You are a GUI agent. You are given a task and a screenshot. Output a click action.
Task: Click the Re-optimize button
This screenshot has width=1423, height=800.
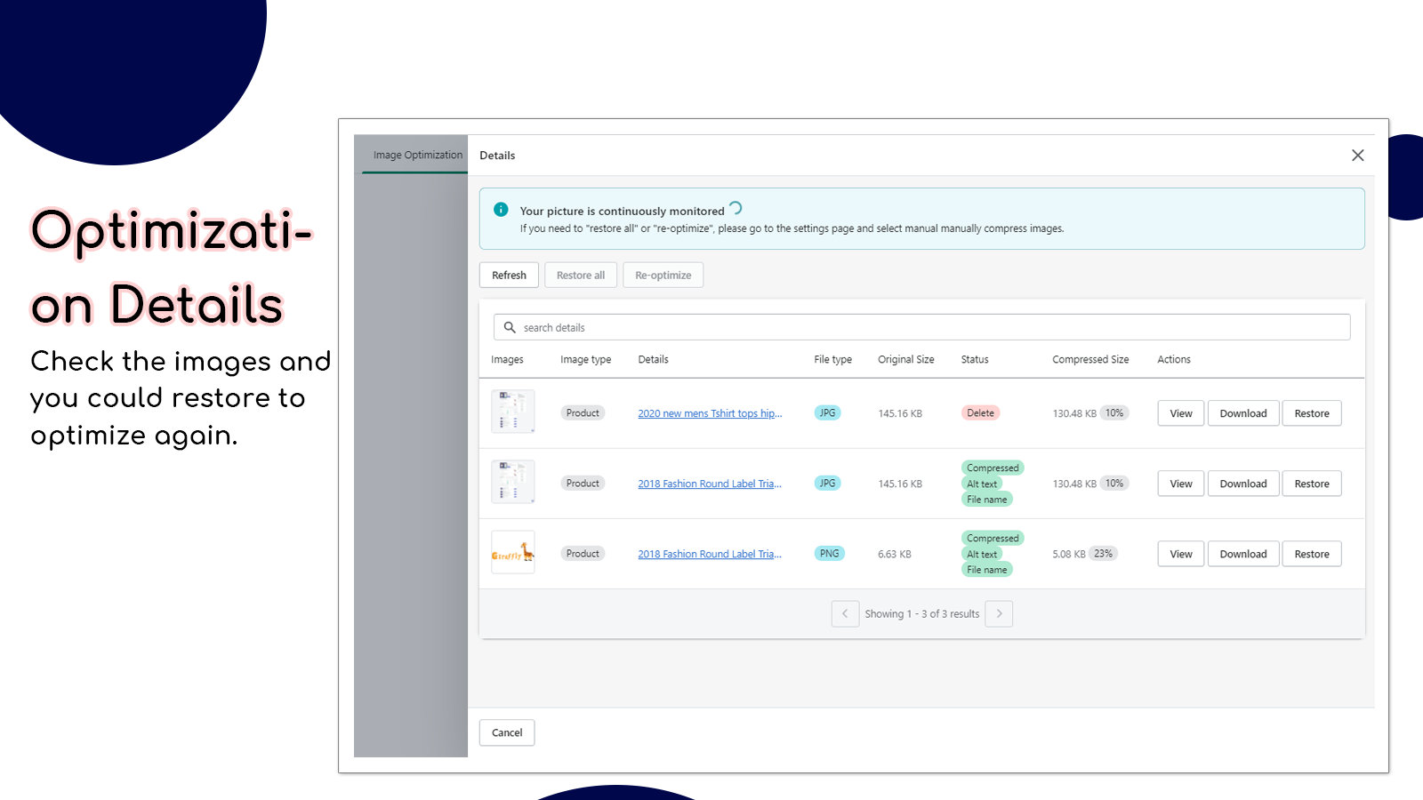663,276
